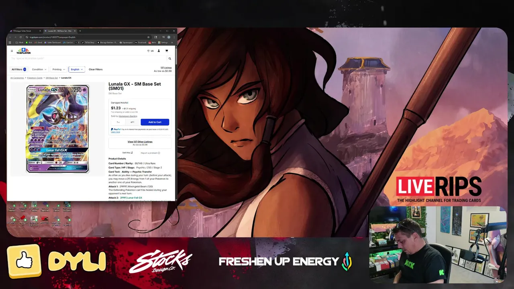View 137 Other Listings
Viewport: 514px width, 289px height.
tap(140, 142)
